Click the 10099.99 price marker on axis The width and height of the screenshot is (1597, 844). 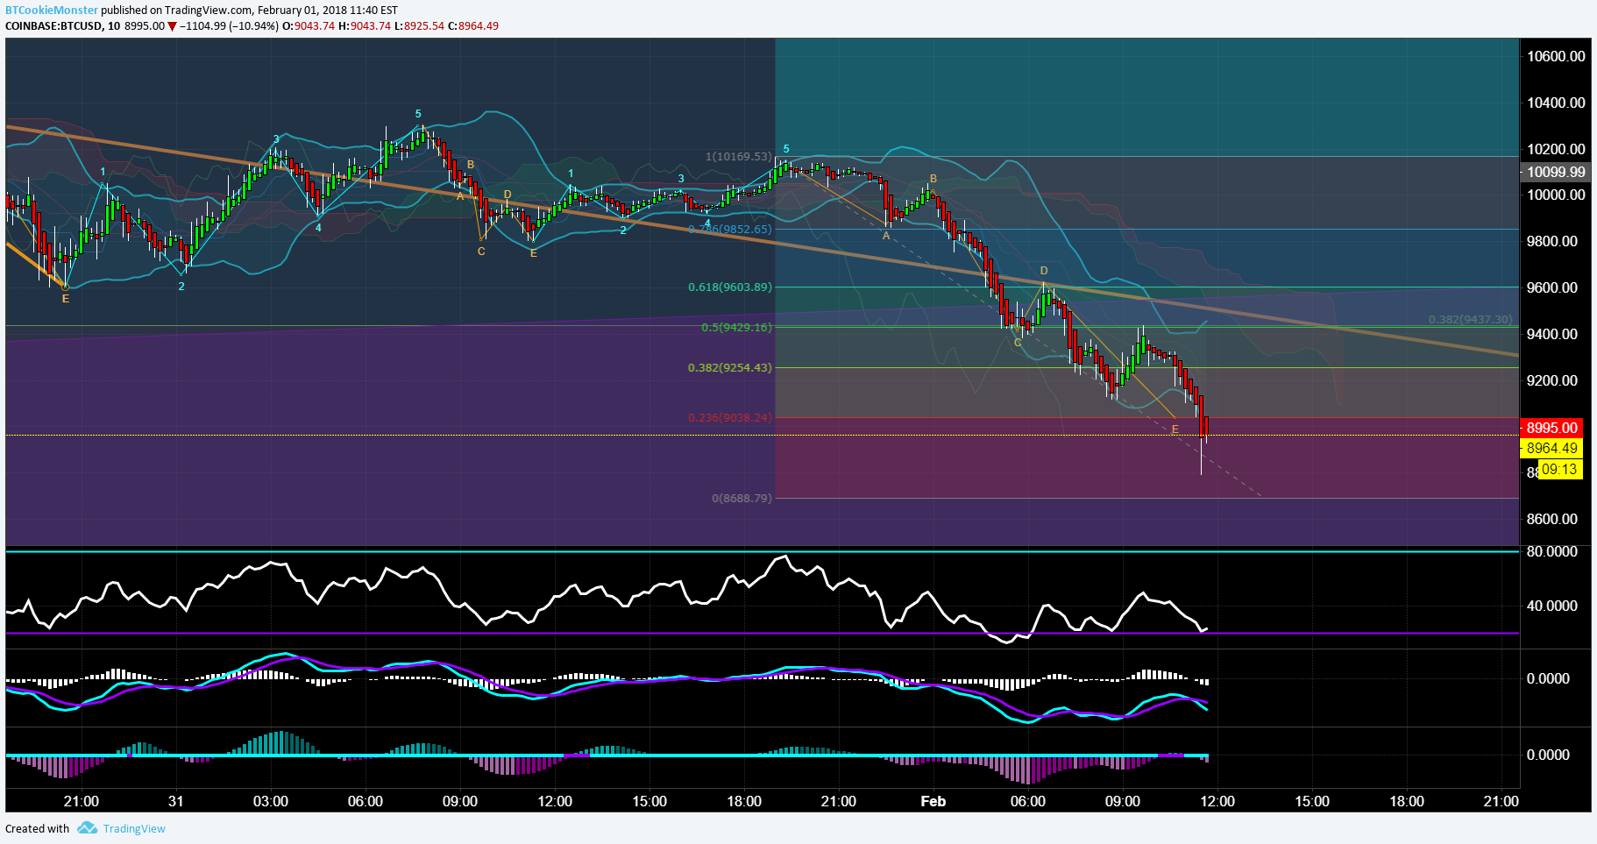[x=1555, y=173]
